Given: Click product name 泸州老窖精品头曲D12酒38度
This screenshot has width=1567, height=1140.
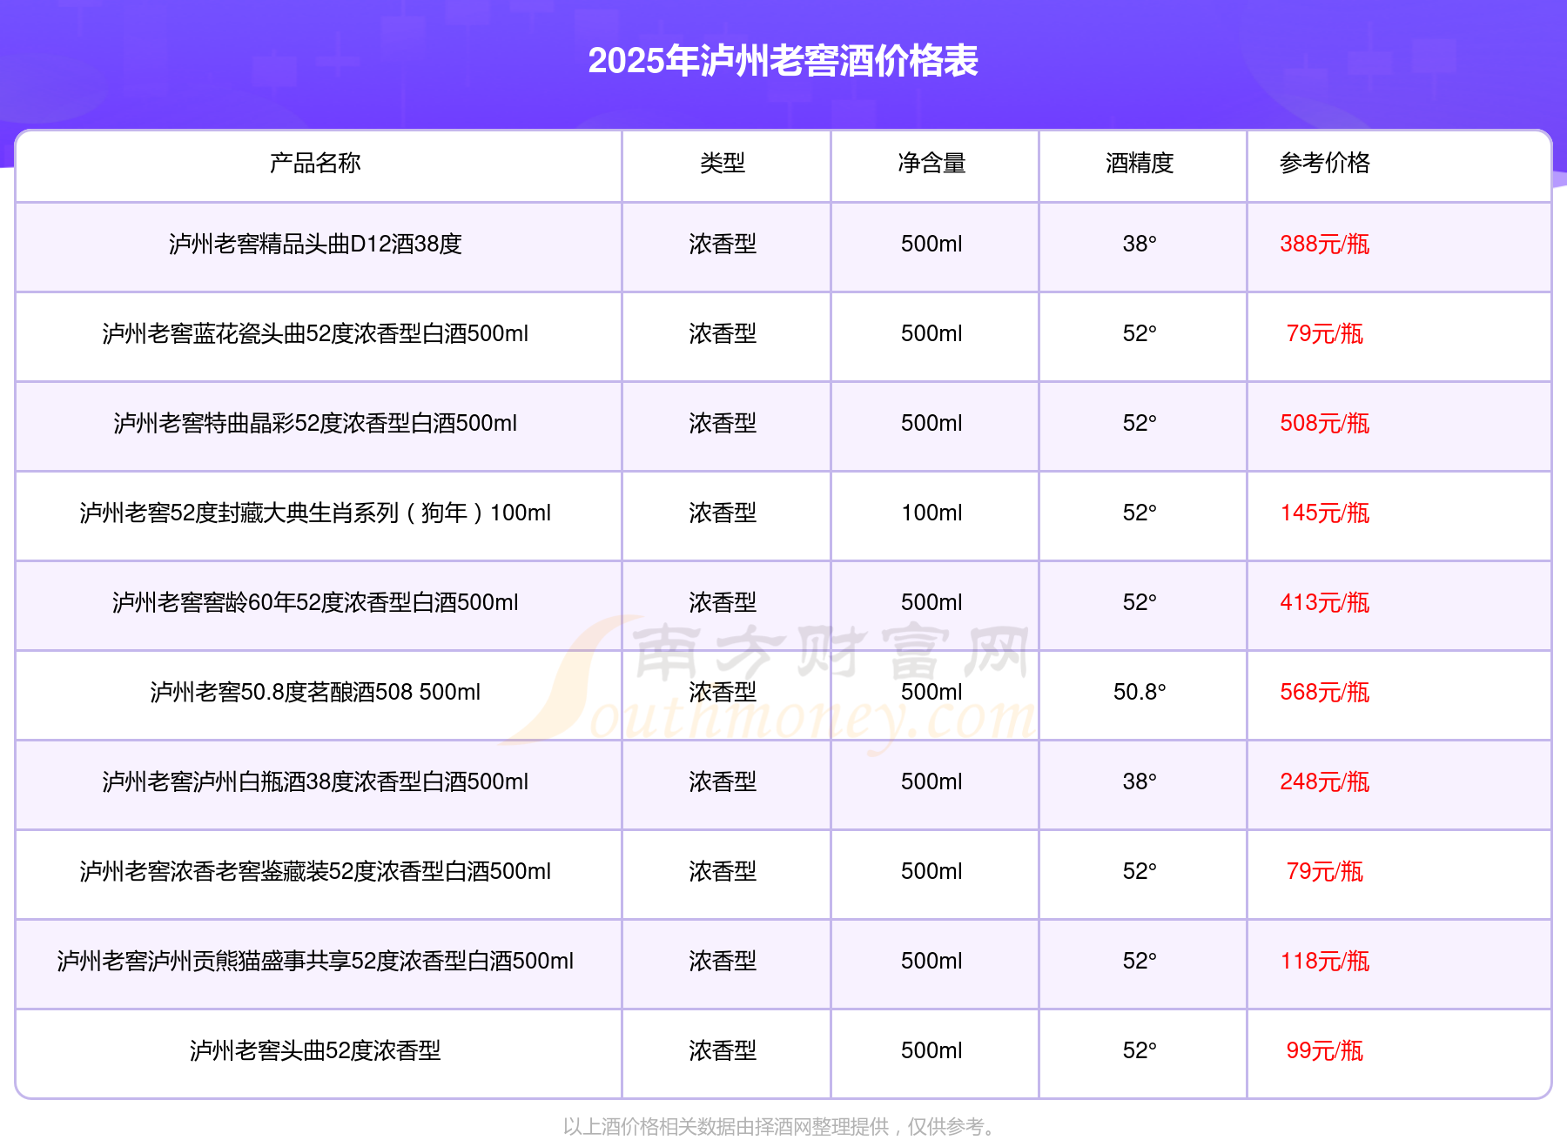Looking at the screenshot, I should click(x=315, y=244).
